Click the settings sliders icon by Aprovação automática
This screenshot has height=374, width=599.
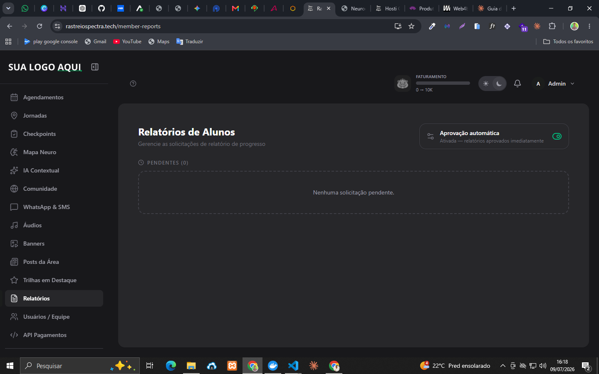[431, 136]
